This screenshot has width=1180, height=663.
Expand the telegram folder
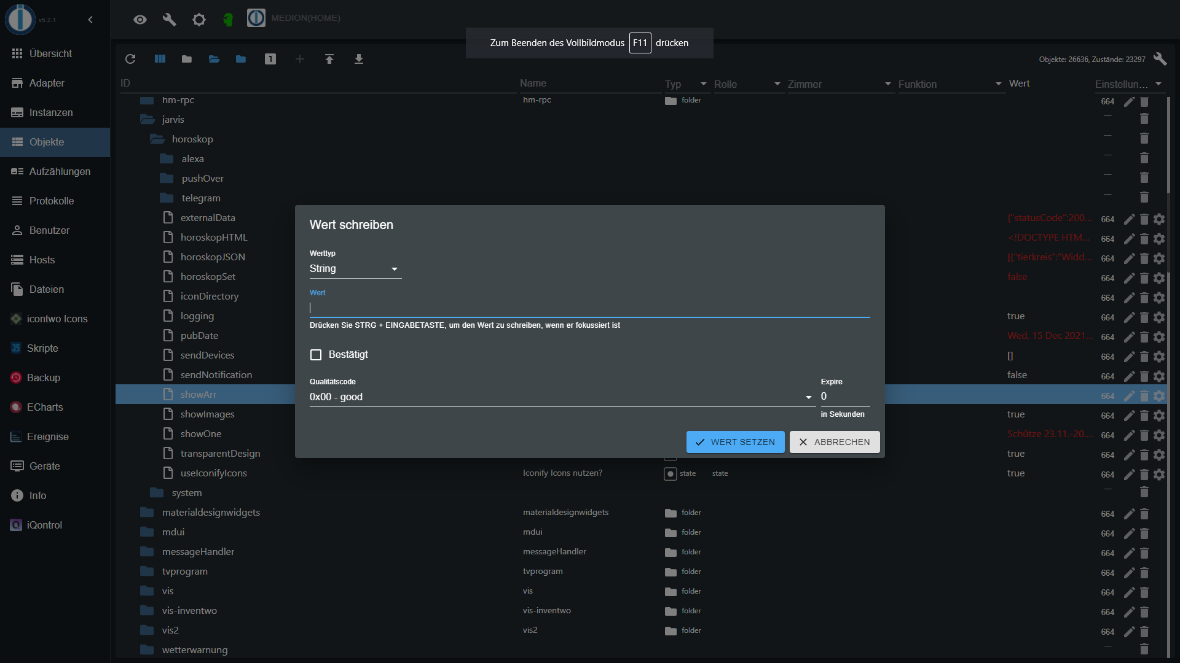tap(167, 198)
